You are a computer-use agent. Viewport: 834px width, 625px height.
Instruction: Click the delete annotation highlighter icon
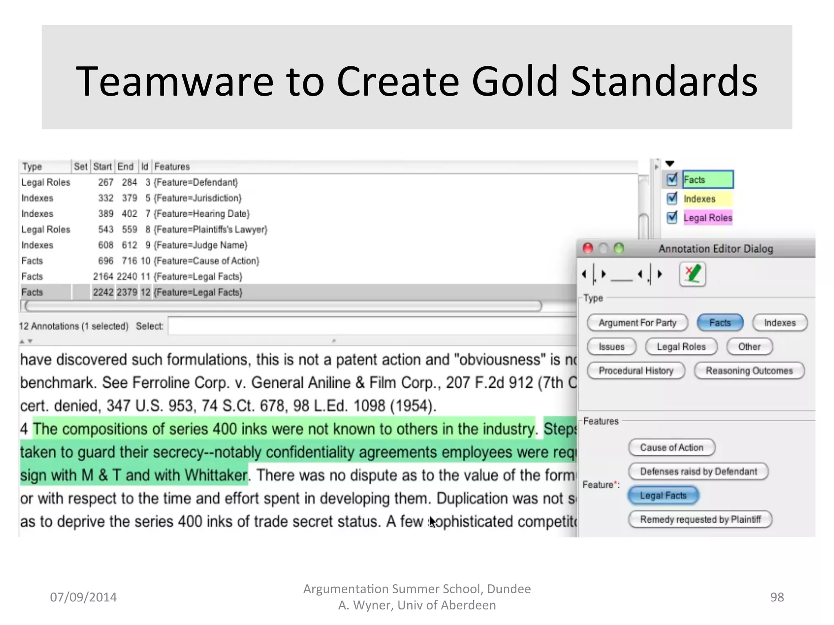[x=692, y=274]
